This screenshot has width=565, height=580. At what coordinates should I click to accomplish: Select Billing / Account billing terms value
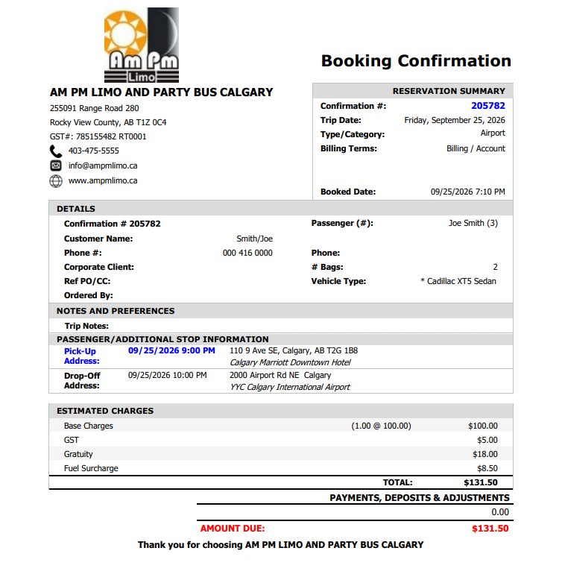click(x=476, y=148)
